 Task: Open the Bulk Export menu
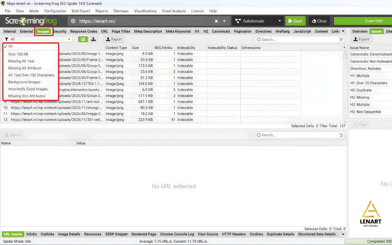(81, 11)
